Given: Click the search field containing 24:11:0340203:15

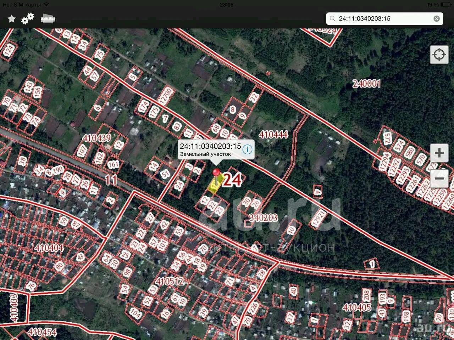Looking at the screenshot, I should pos(384,19).
